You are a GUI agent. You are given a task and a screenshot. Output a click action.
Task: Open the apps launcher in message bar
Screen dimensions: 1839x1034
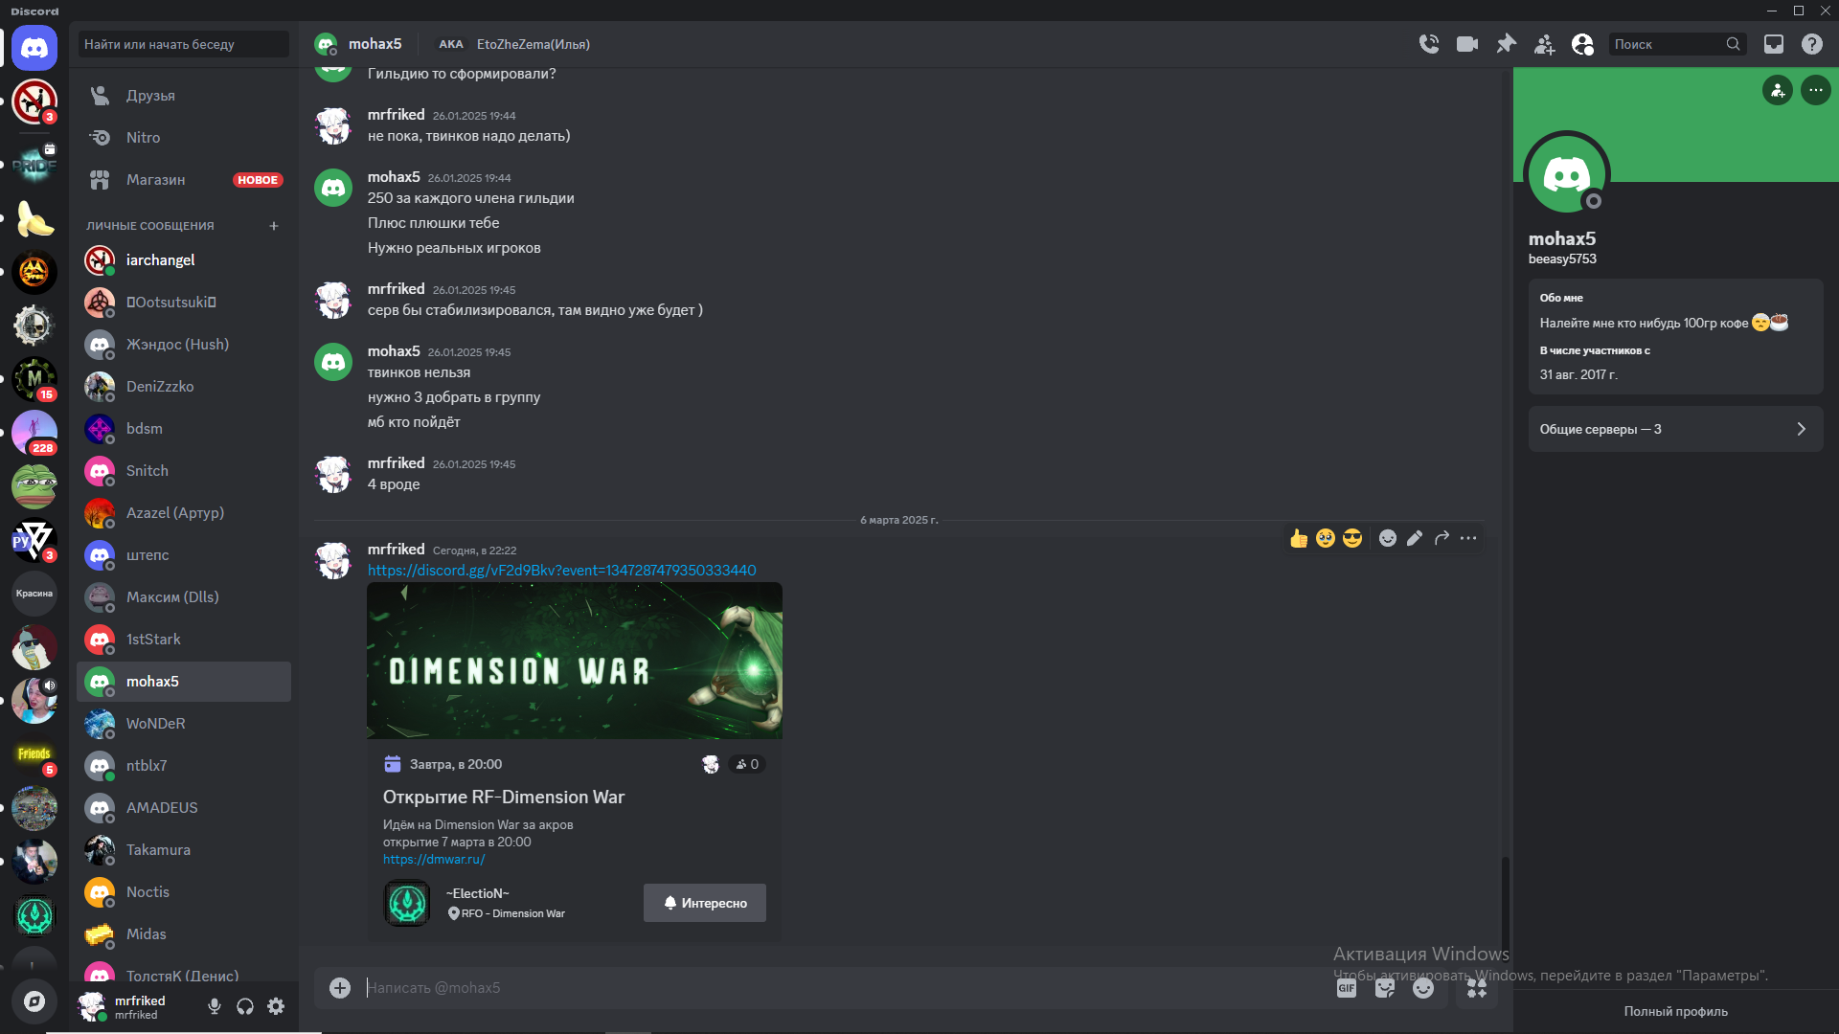(x=1477, y=988)
